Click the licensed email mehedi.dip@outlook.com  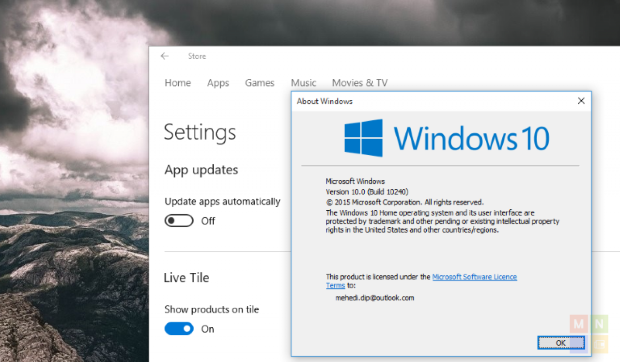tap(375, 298)
